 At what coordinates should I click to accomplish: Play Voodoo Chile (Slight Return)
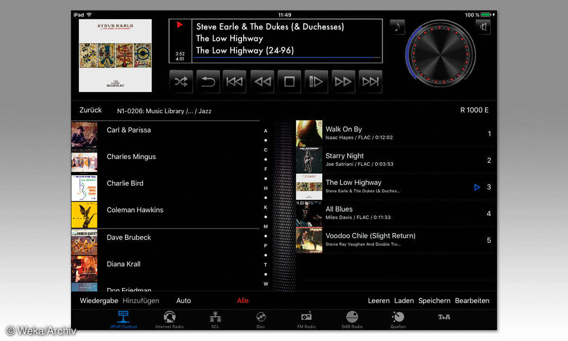[x=395, y=240]
